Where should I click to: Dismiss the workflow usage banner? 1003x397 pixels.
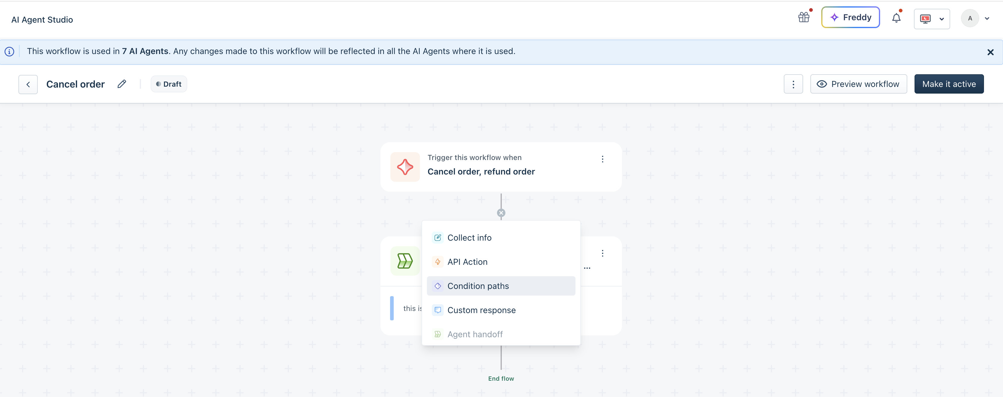(990, 52)
